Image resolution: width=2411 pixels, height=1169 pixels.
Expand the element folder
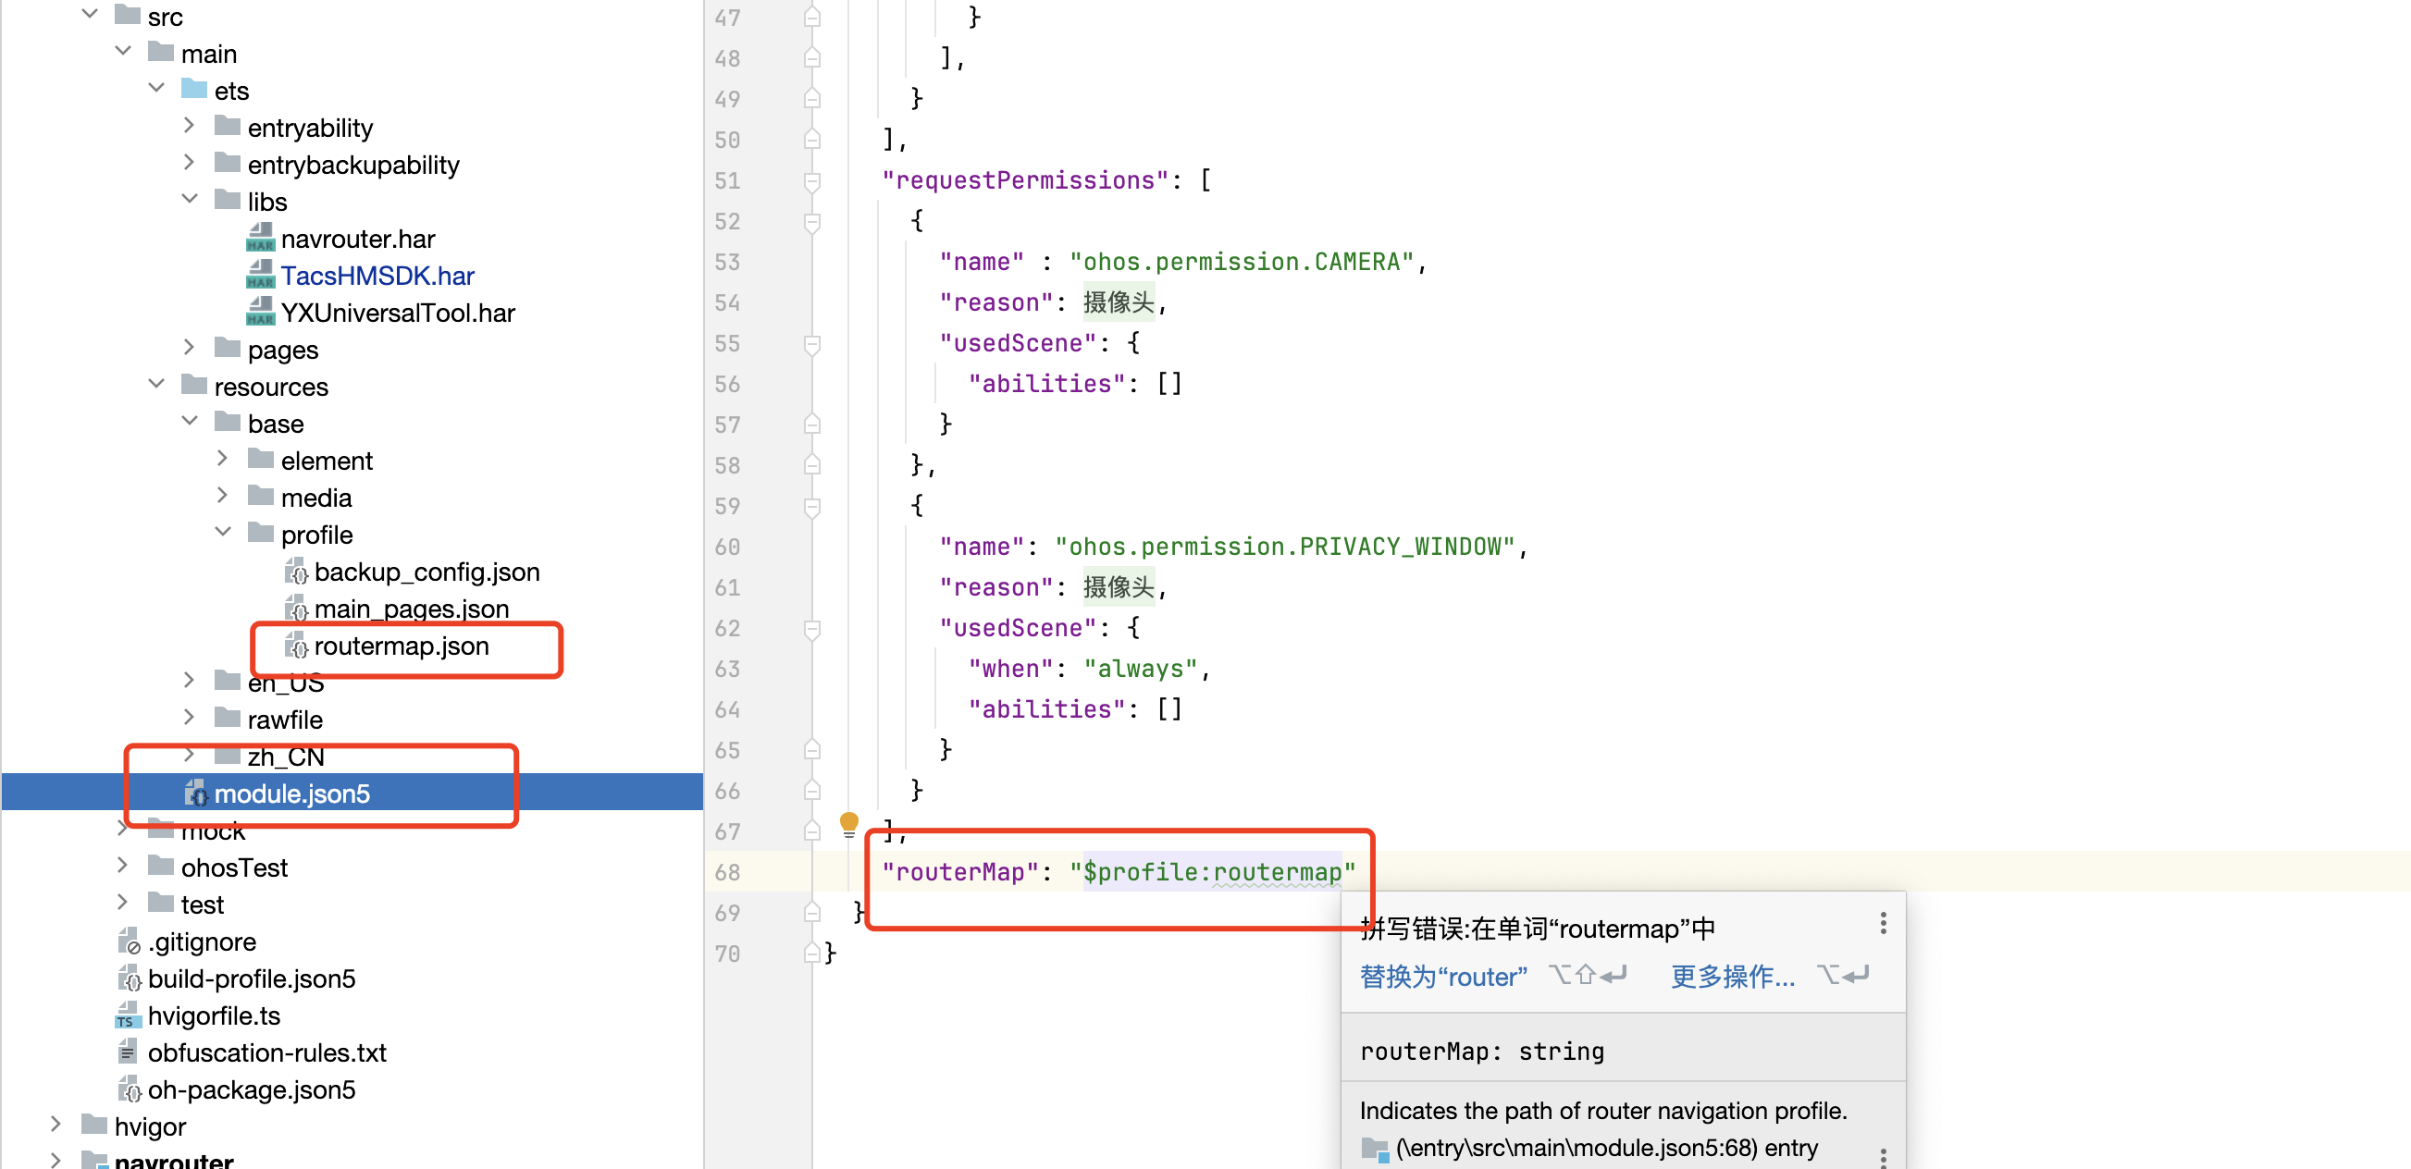coord(223,459)
